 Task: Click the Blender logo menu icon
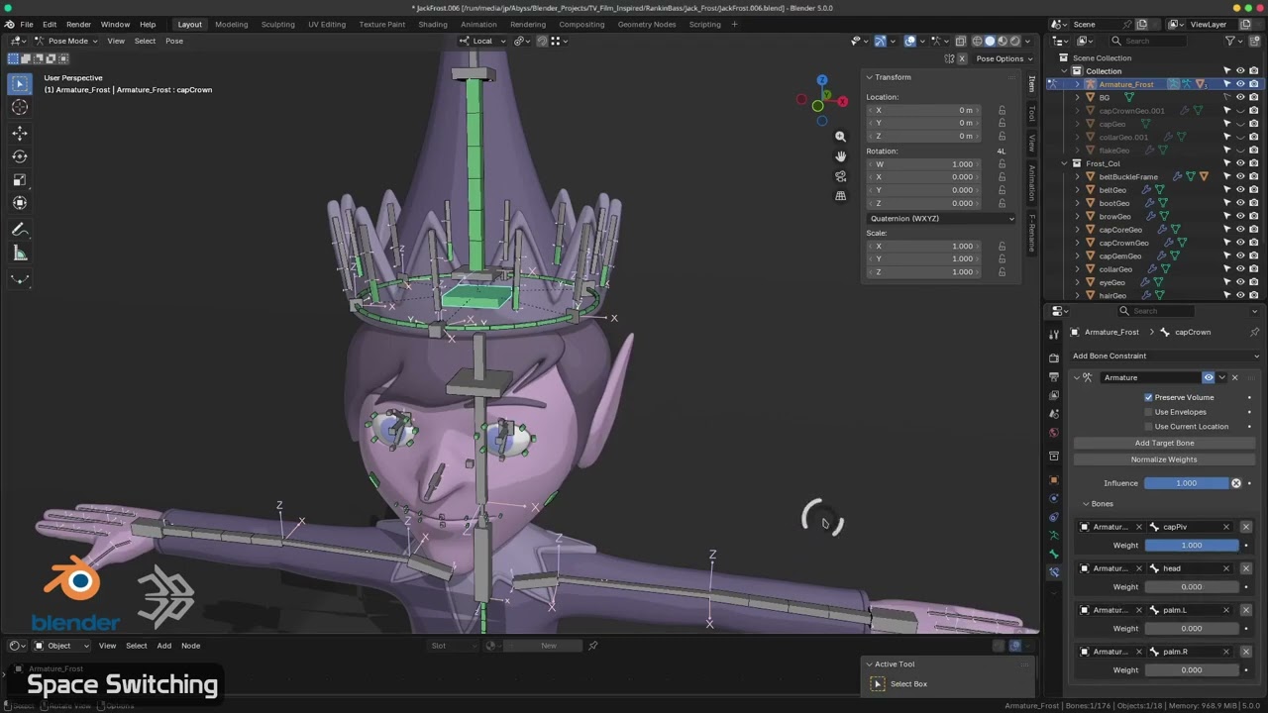point(9,24)
